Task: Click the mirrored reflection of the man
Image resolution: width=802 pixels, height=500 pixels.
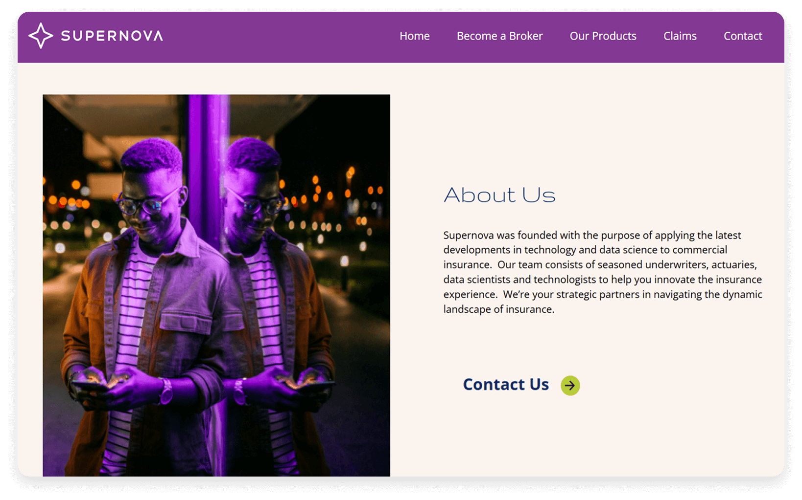Action: click(274, 303)
